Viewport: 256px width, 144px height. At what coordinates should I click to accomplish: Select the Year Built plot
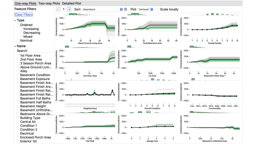click(x=86, y=127)
